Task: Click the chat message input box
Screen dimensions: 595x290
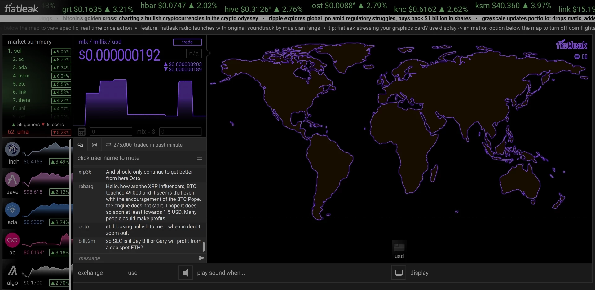Action: [136, 258]
